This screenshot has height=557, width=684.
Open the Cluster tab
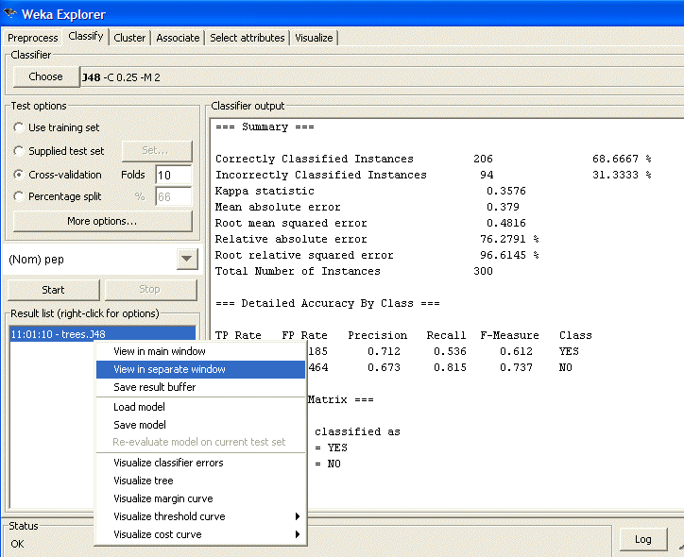[129, 38]
